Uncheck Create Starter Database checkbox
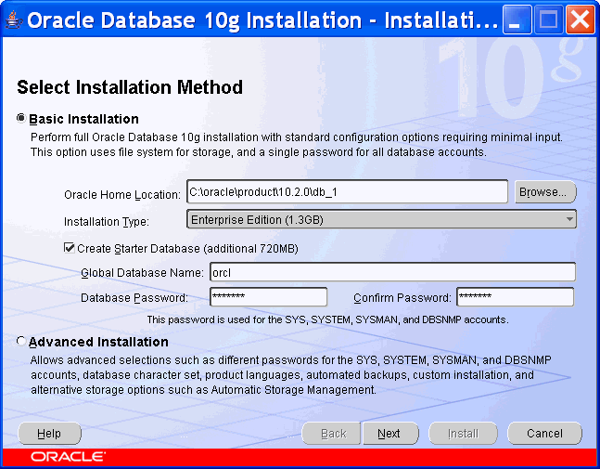Viewport: 600px width, 469px height. pos(69,248)
